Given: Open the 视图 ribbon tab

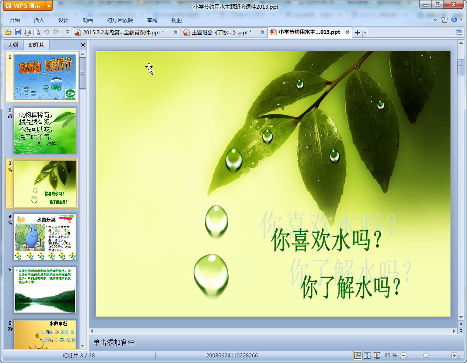Looking at the screenshot, I should 176,20.
